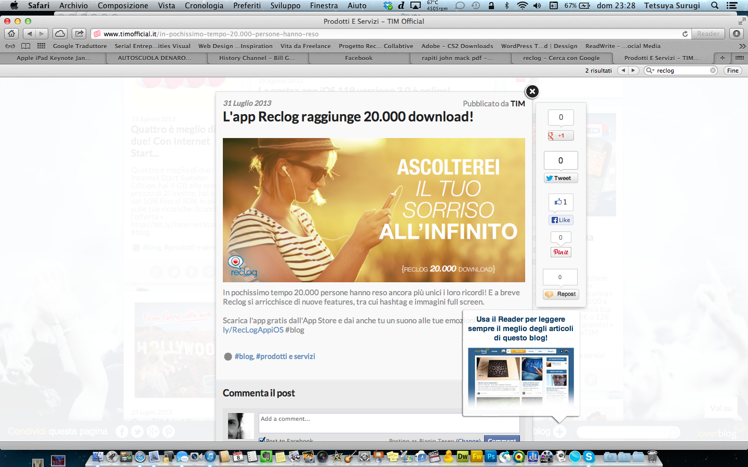Click the Reclog banner image
Screen dimensions: 748x467
pyautogui.click(x=374, y=210)
